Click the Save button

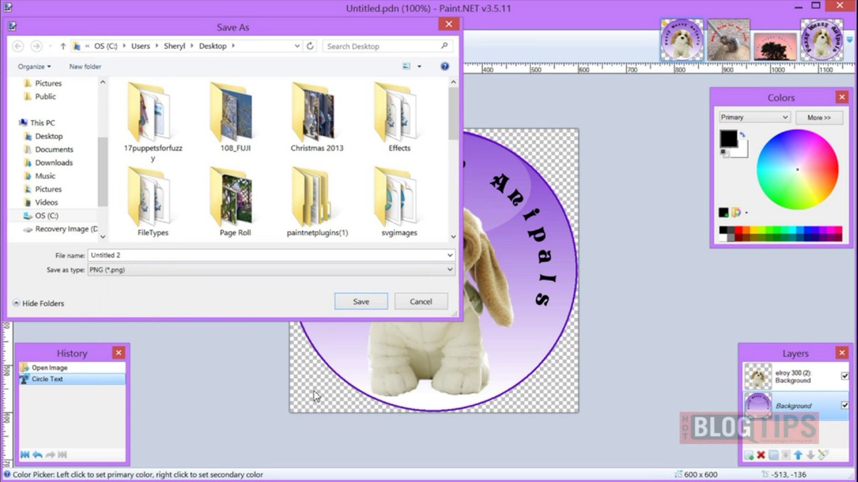pos(361,301)
